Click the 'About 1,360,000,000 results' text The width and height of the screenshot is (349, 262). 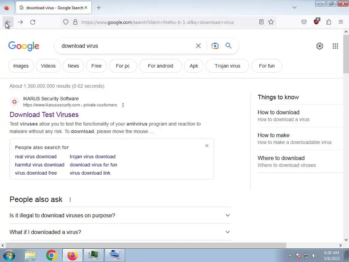[x=57, y=86]
